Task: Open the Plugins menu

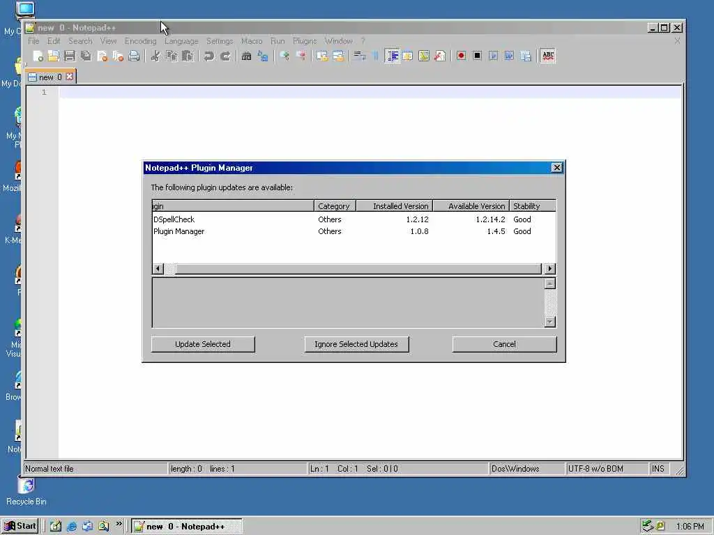Action: click(x=305, y=41)
